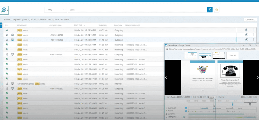Click the Jason Jones green participant bar
Viewport: 259px width, 120px height.
click(216, 117)
